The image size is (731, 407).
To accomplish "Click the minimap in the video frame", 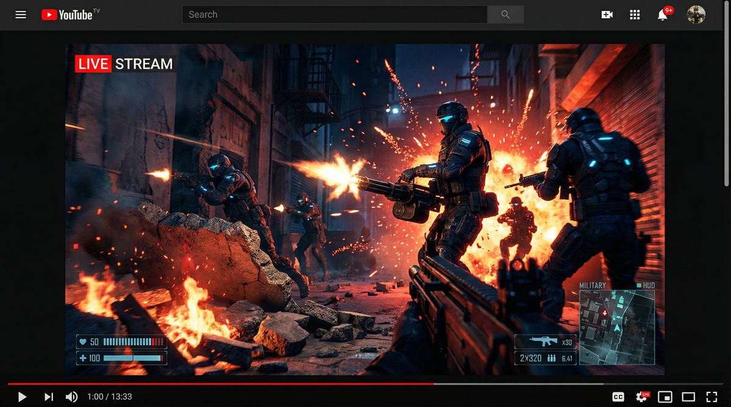I will pyautogui.click(x=616, y=327).
